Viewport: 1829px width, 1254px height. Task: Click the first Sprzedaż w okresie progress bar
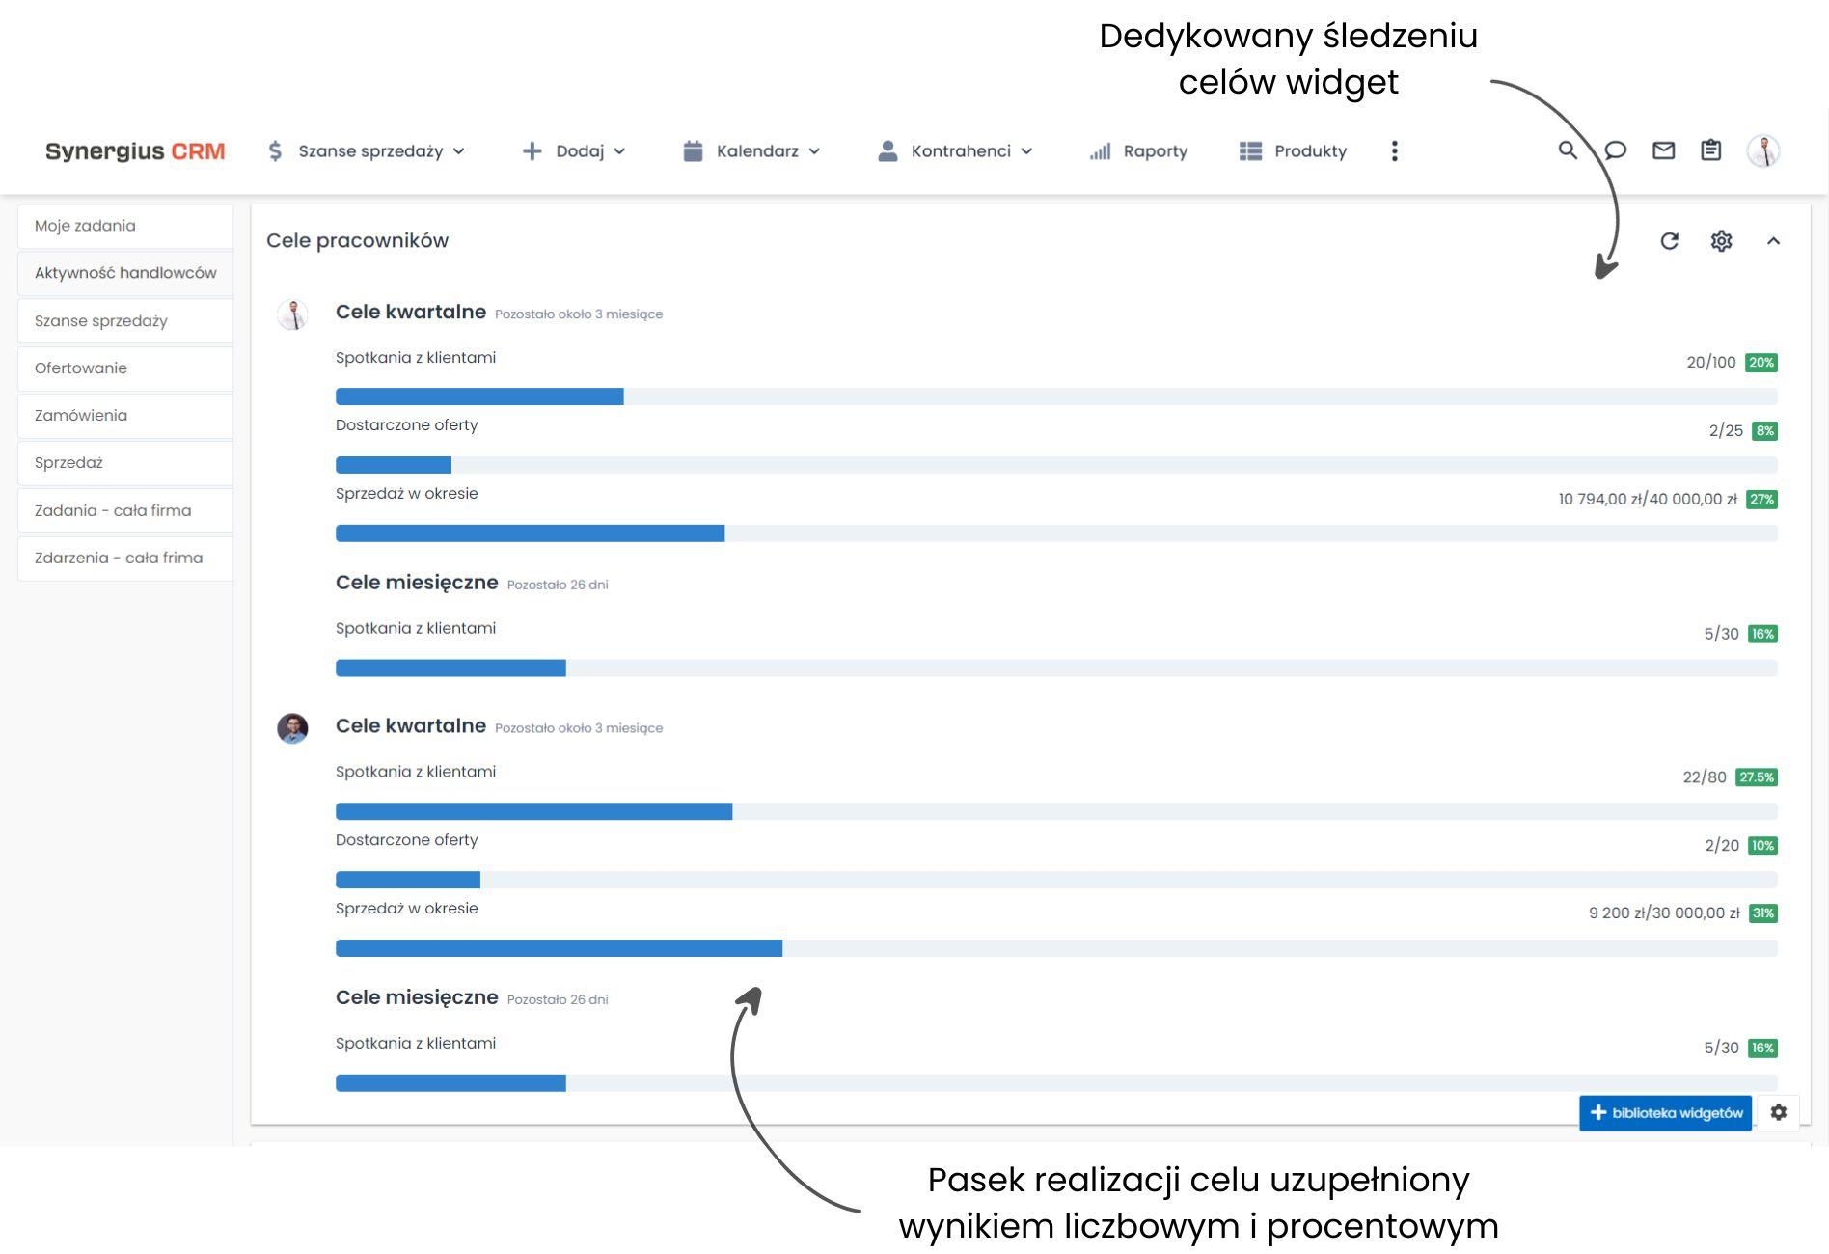pos(1056,533)
